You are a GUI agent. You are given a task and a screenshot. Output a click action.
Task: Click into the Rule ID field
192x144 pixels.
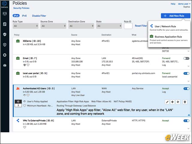[128, 26]
